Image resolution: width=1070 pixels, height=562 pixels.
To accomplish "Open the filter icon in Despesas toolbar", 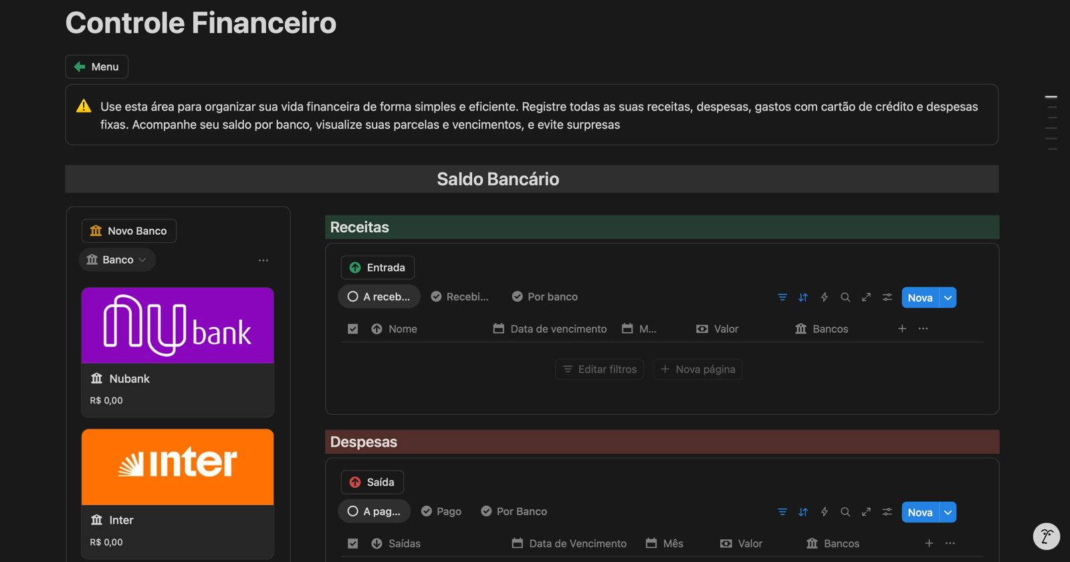I will pos(782,512).
